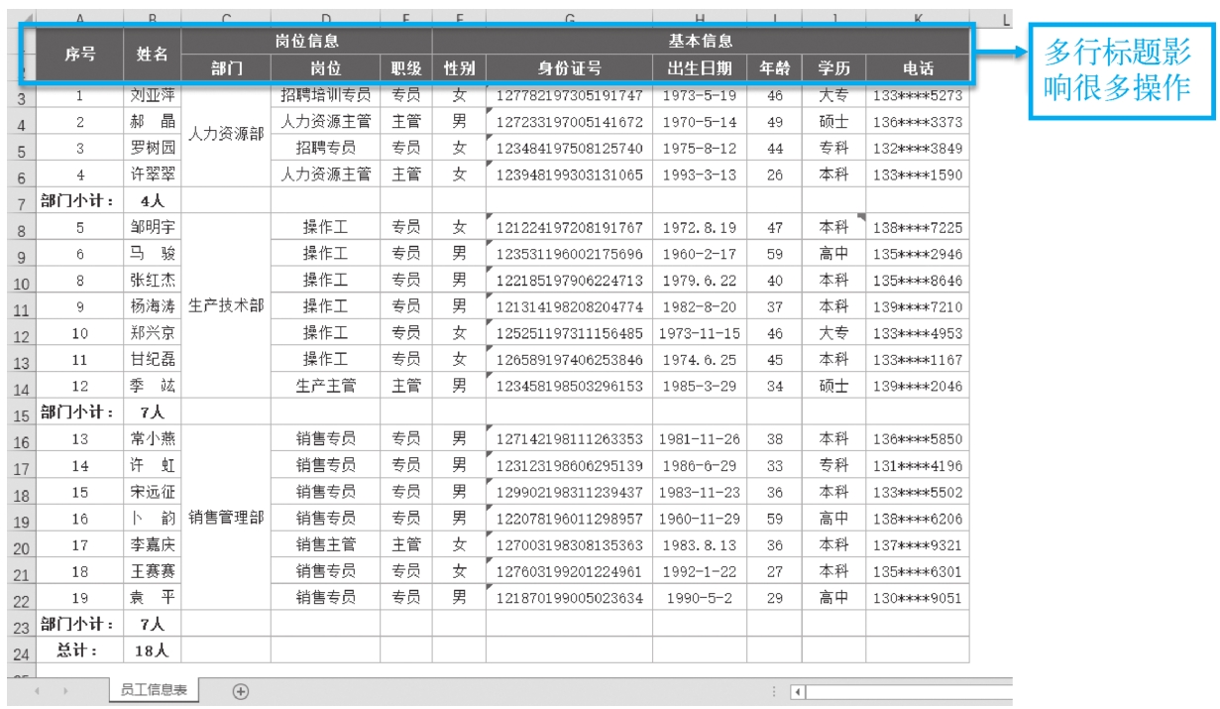Select the 销售管理部 department cell
Viewport: 1220px width, 709px height.
click(x=226, y=518)
